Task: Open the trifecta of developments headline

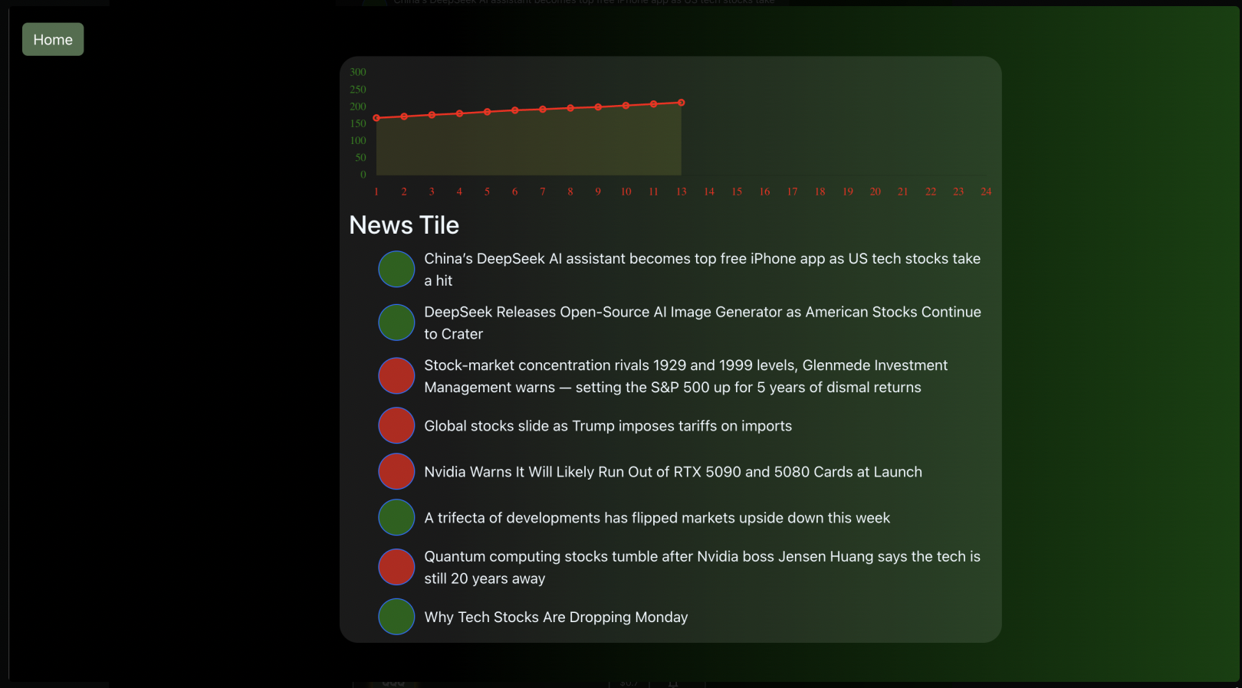Action: [x=657, y=518]
